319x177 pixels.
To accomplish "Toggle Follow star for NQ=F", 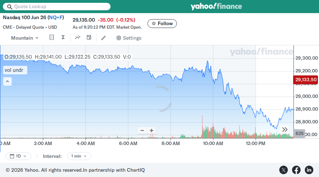I will 162,24.
